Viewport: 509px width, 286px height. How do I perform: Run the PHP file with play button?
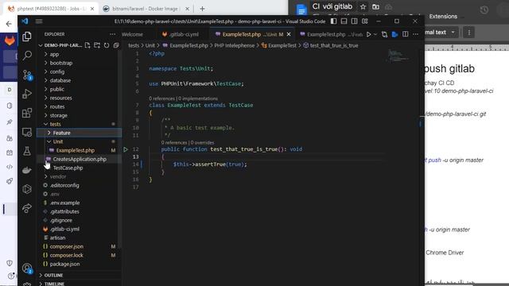(368, 34)
